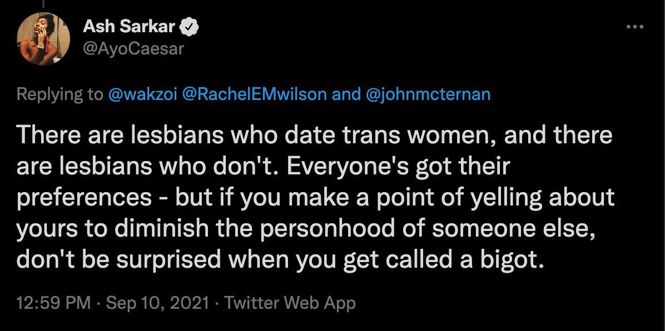Click the final line mentioning 'bigot'

point(280,260)
